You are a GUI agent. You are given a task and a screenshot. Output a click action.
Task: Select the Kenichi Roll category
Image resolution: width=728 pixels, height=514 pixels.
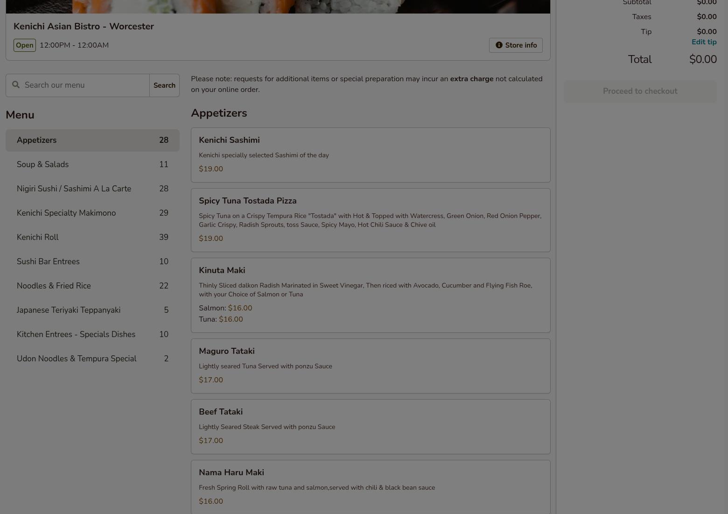(92, 237)
